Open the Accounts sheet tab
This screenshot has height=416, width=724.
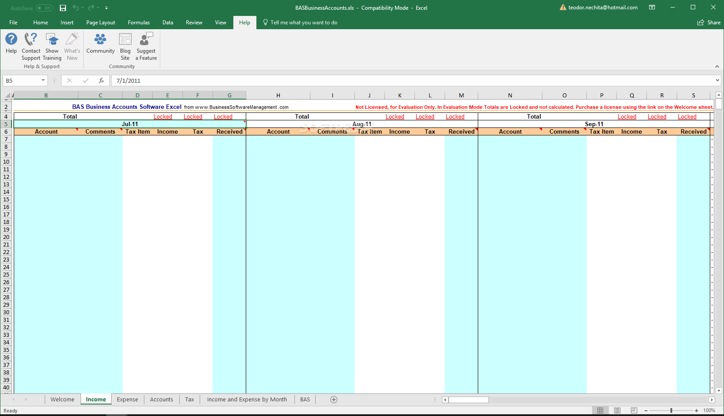[x=162, y=400]
